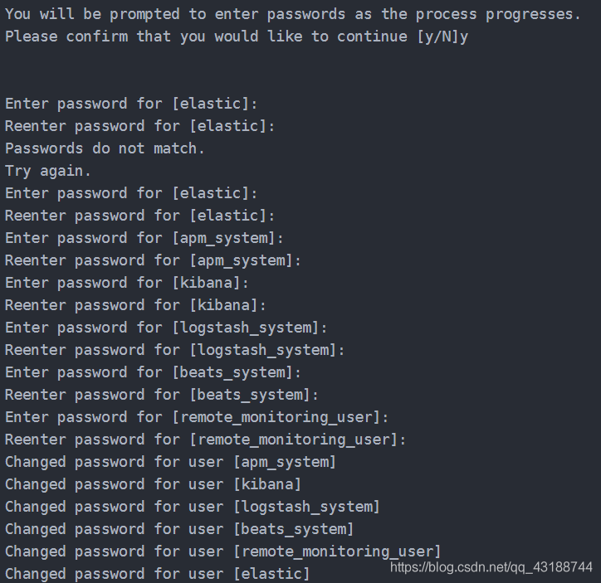The width and height of the screenshot is (601, 583).
Task: Click the "Enter password for [beats_system]" prompt
Action: [153, 372]
